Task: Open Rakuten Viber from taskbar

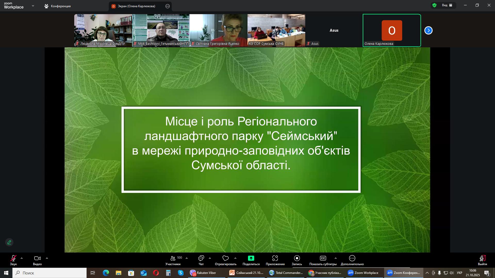Action: point(203,273)
